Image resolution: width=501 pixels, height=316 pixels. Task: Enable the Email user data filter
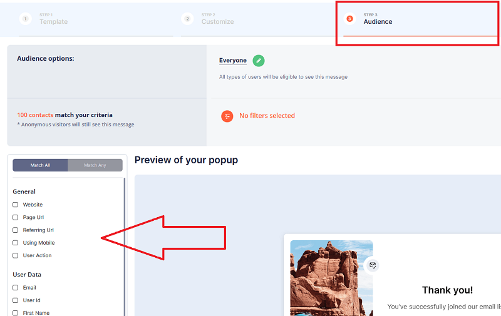(16, 288)
